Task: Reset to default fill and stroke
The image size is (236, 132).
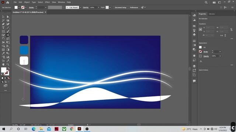Action: click(x=2, y=74)
